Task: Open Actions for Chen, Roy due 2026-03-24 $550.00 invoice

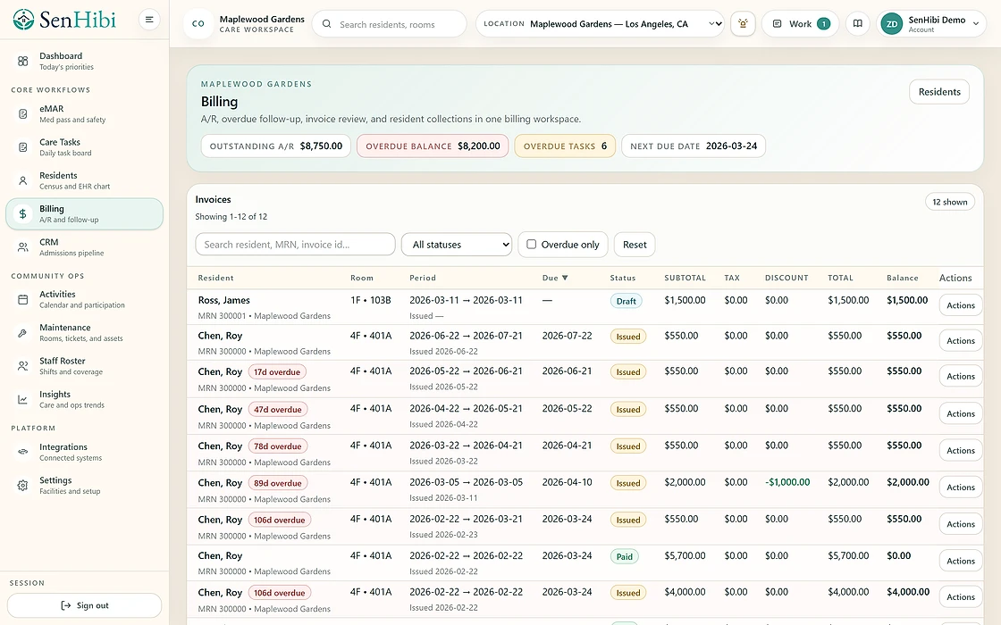Action: (x=961, y=524)
